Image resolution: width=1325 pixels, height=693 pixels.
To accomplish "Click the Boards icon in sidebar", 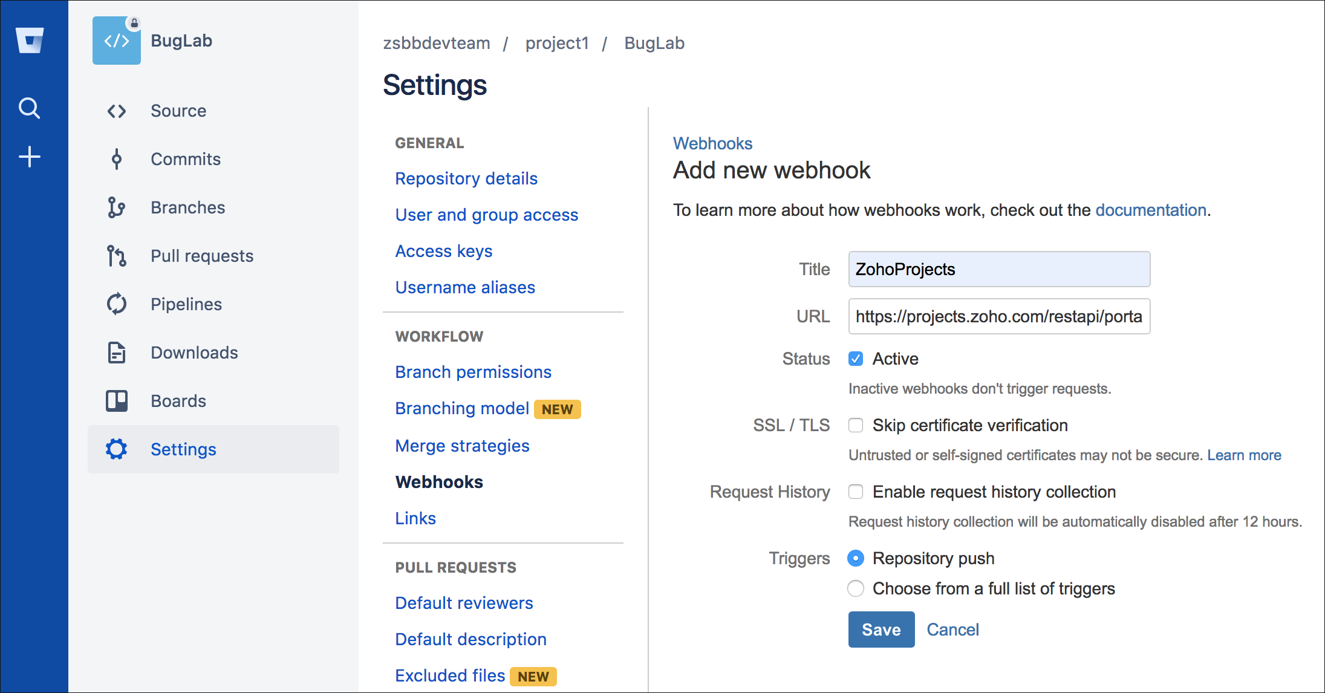I will [117, 400].
